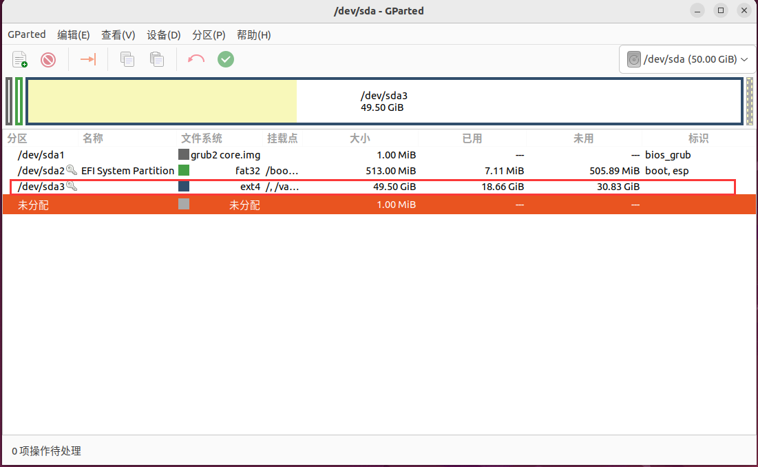758x467 pixels.
Task: Click the dark gray grub2 core.img color swatch
Action: tap(184, 154)
